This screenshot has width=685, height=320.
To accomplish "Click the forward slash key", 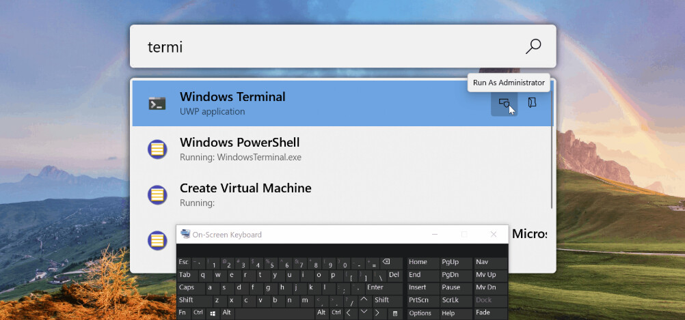I will (351, 302).
